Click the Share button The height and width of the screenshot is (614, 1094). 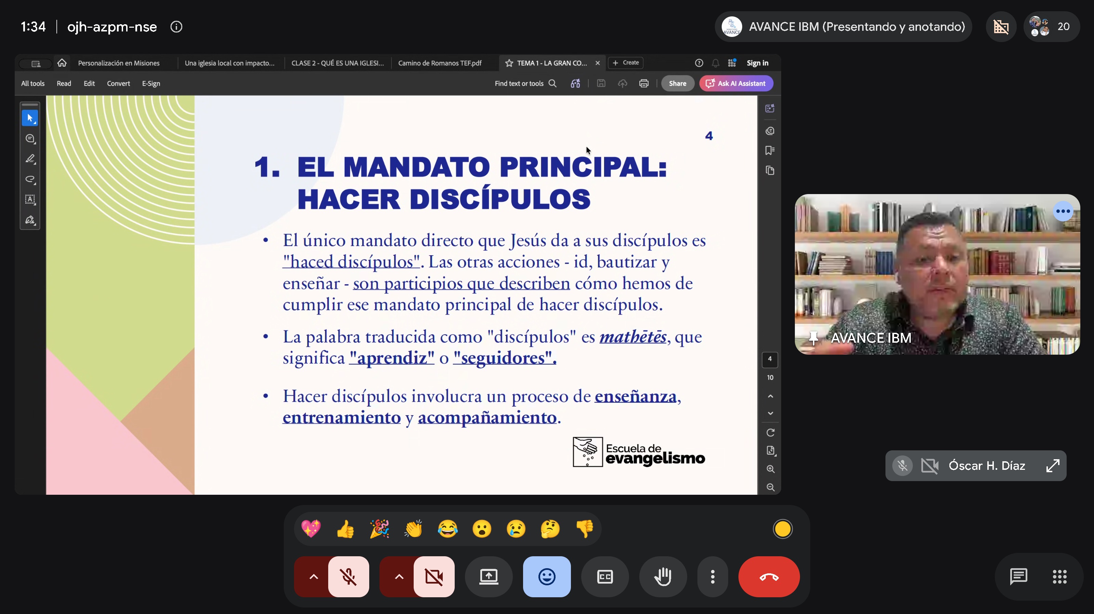(x=677, y=83)
